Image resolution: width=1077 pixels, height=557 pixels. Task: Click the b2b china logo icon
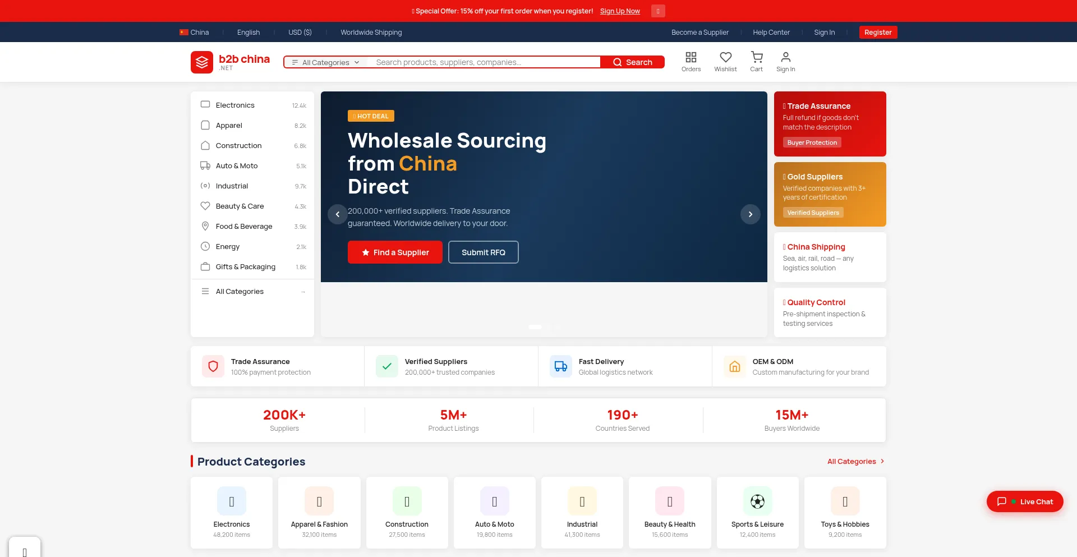tap(202, 62)
